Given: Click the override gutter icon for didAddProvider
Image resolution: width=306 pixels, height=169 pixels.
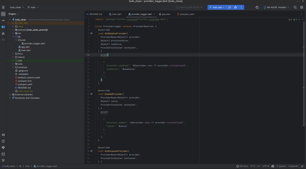Looking at the screenshot, I should (92, 94).
